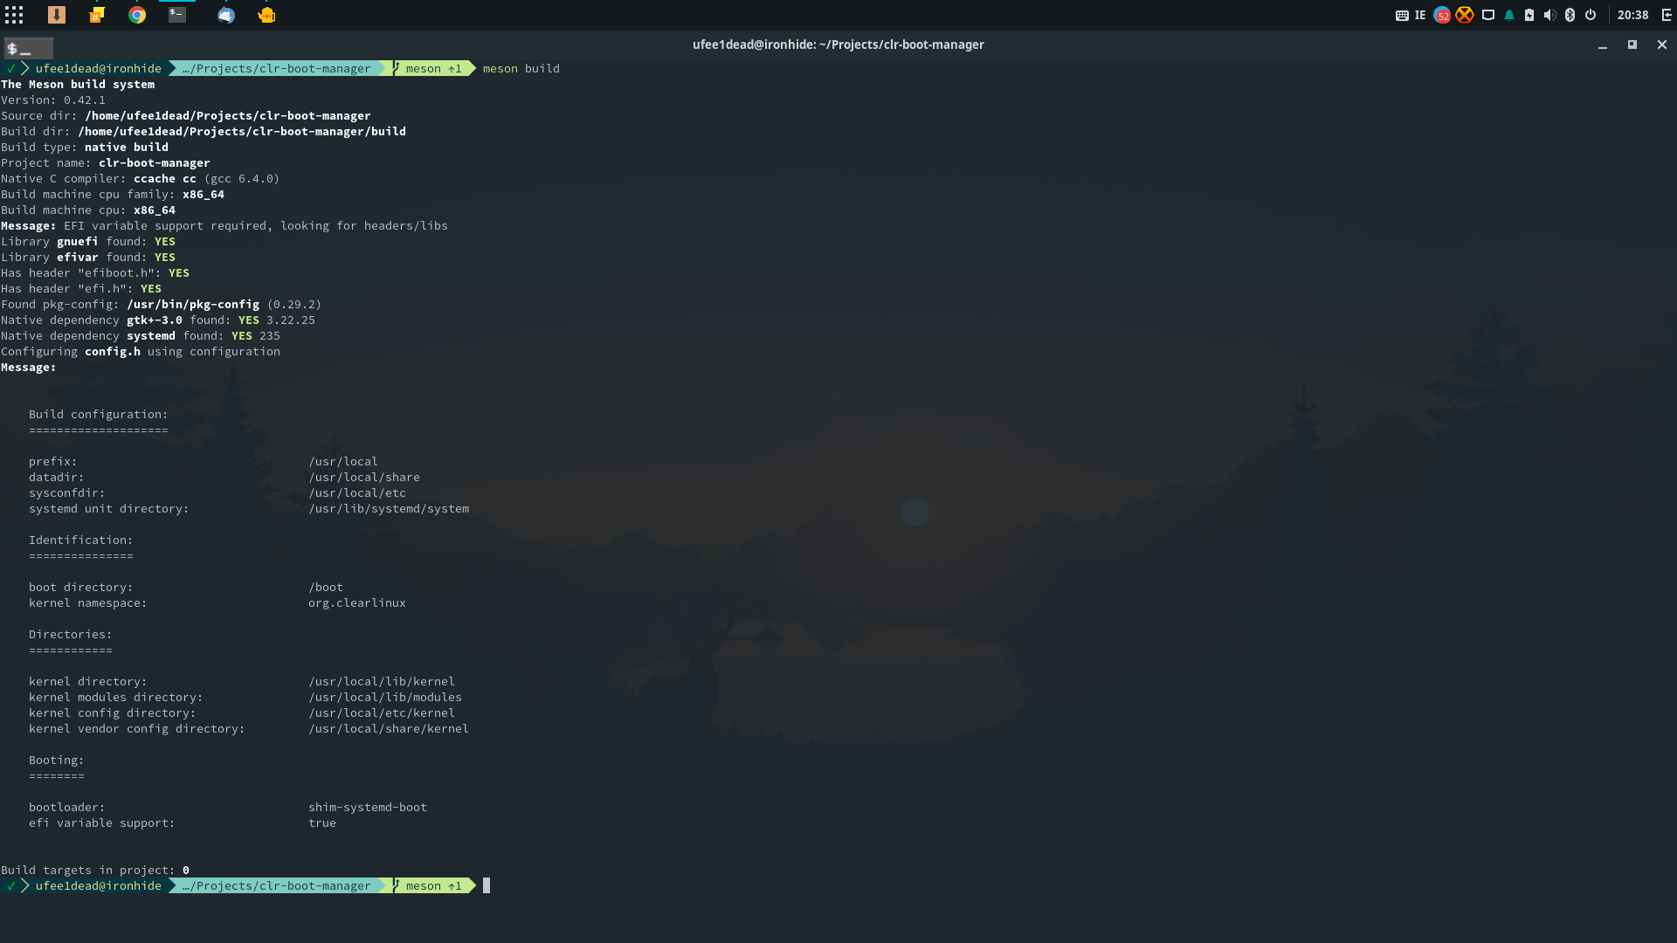Open the yellow teapot app icon
This screenshot has width=1677, height=943.
266,15
